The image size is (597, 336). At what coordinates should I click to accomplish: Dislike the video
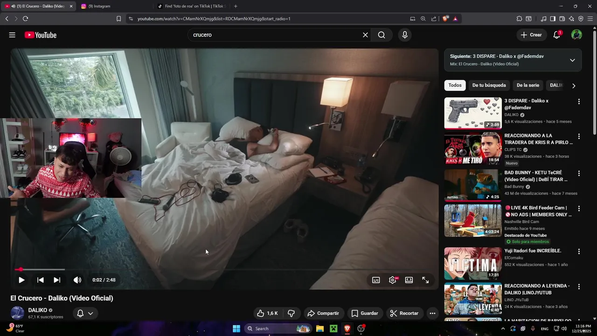click(291, 313)
